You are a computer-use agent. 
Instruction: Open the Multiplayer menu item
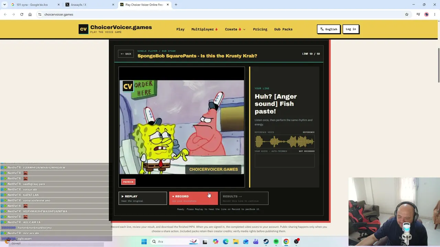pos(205,29)
